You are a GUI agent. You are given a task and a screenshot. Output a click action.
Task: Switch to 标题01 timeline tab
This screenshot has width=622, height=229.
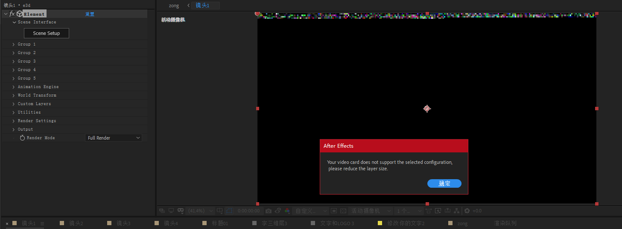click(x=220, y=223)
